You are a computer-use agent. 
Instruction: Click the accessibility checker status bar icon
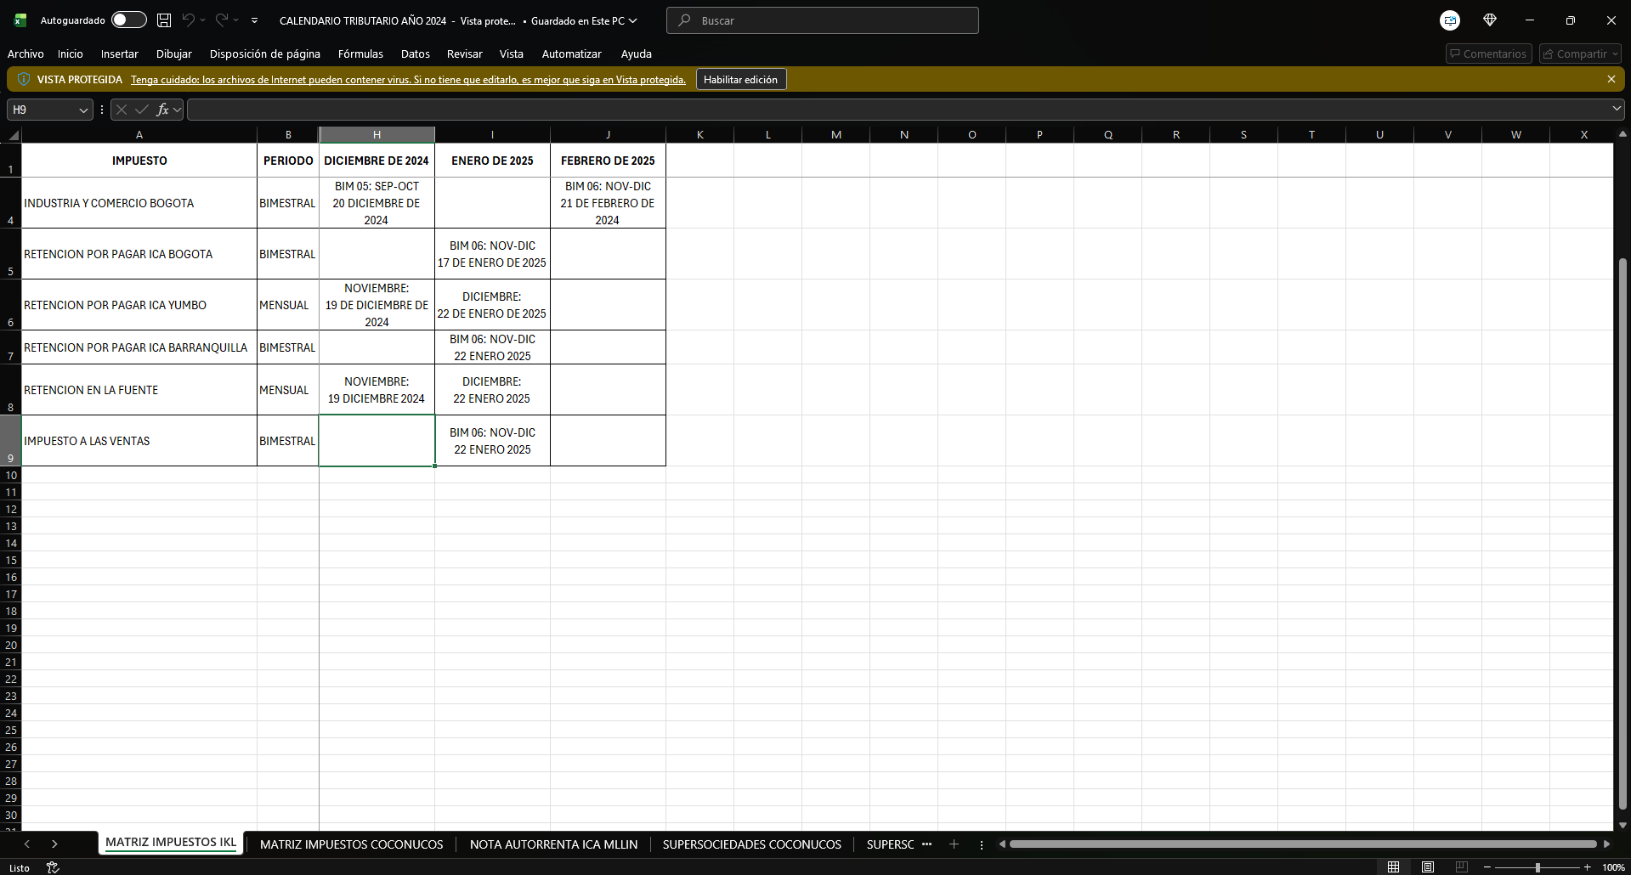point(53,867)
